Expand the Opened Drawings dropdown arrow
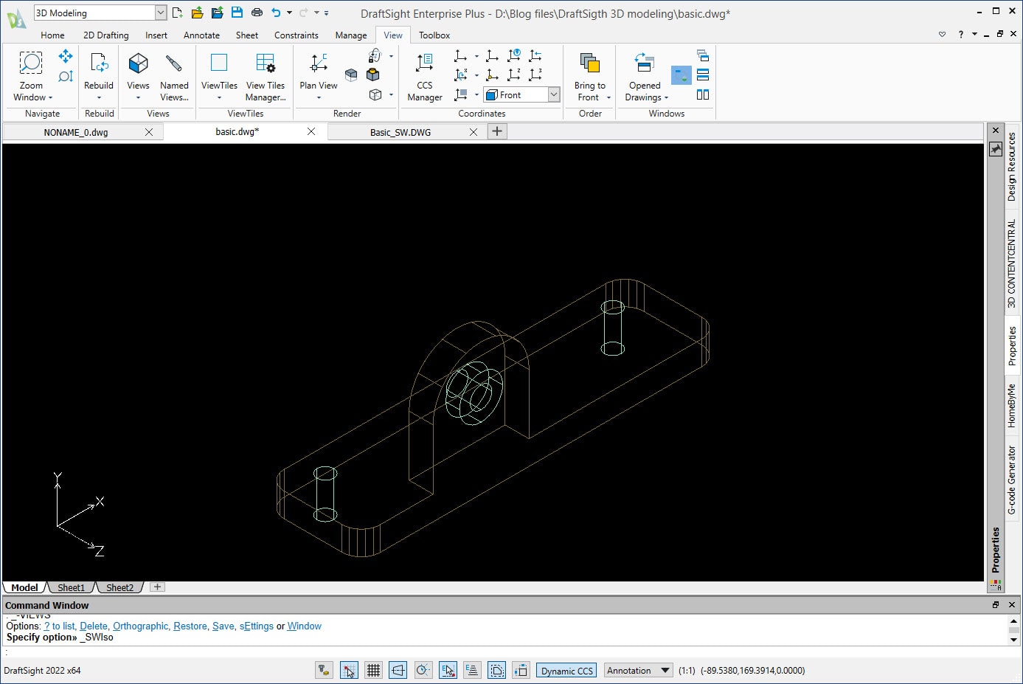 pyautogui.click(x=666, y=97)
